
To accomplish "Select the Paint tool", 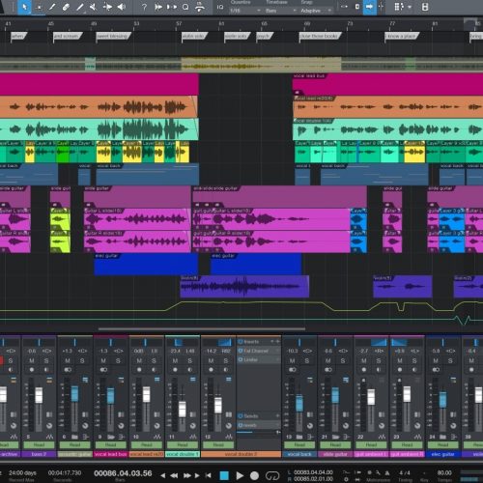I will tap(80, 7).
